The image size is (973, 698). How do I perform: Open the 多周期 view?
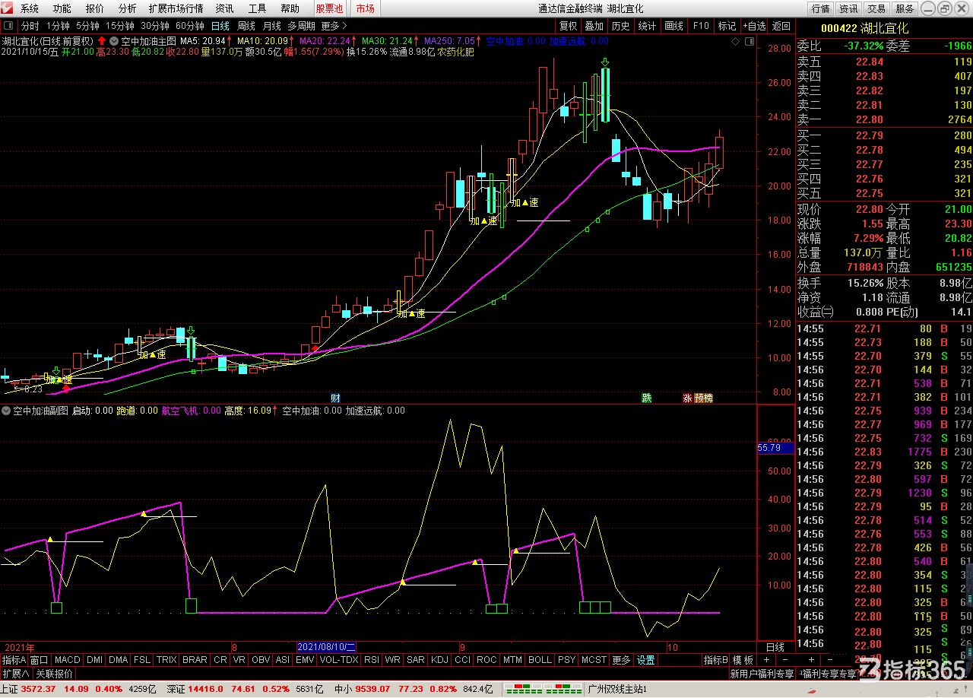click(x=301, y=26)
